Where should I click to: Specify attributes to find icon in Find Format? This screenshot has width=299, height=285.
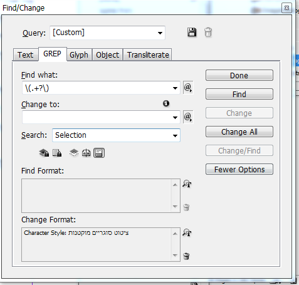(x=187, y=184)
